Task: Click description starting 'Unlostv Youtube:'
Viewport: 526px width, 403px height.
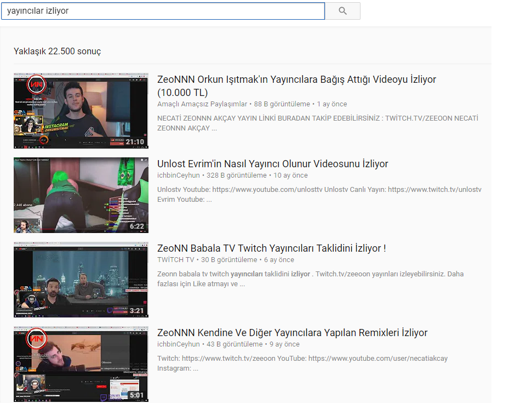Action: coord(319,195)
